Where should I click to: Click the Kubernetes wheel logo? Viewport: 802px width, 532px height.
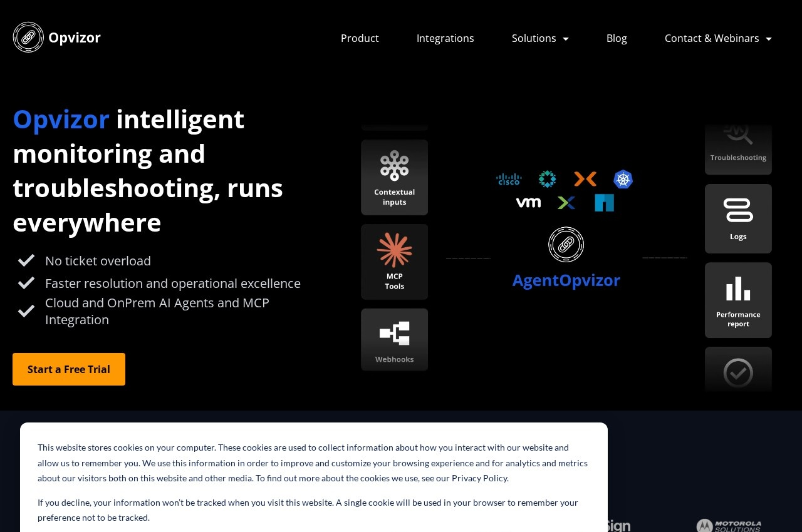623,180
